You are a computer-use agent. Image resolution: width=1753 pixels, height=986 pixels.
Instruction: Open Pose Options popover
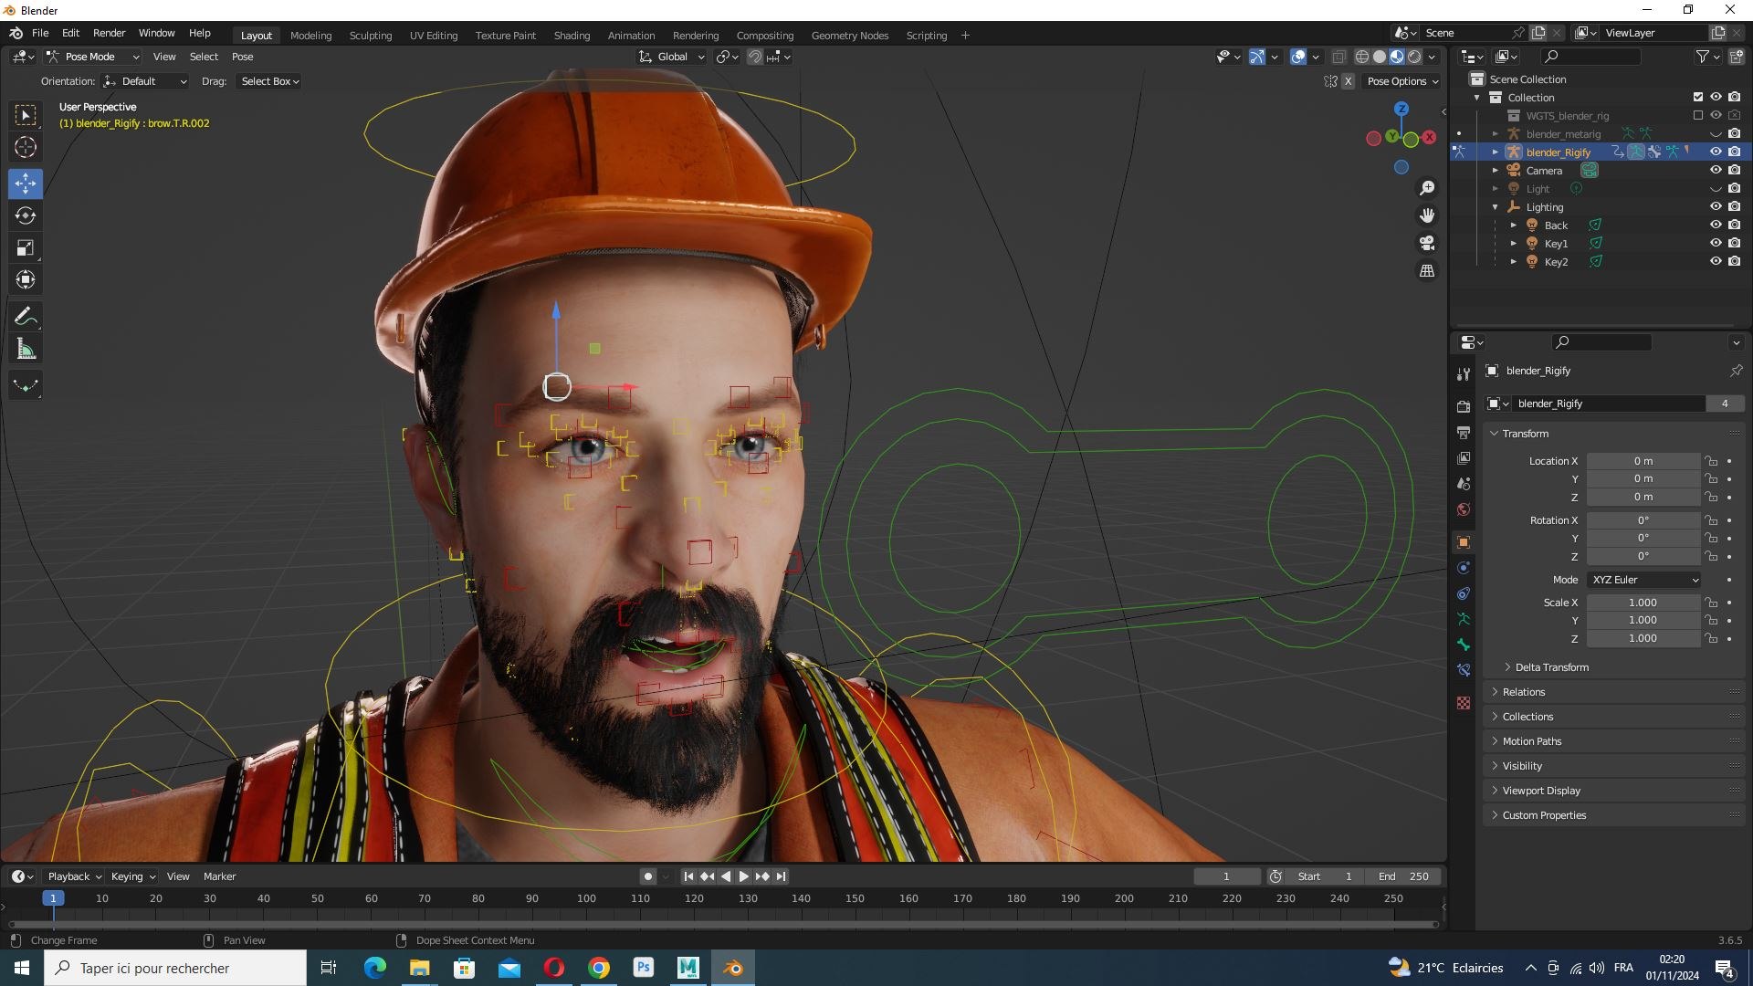pyautogui.click(x=1402, y=81)
